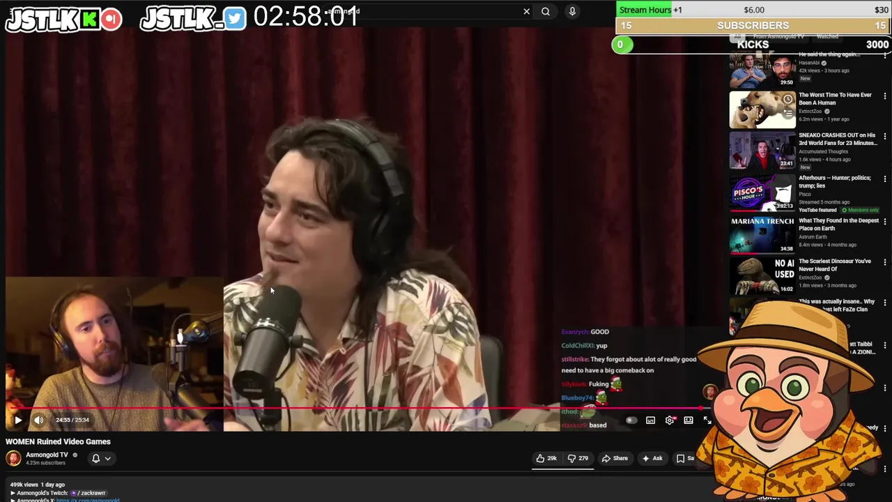Click the red record icon in overlay
The width and height of the screenshot is (892, 502).
click(111, 19)
